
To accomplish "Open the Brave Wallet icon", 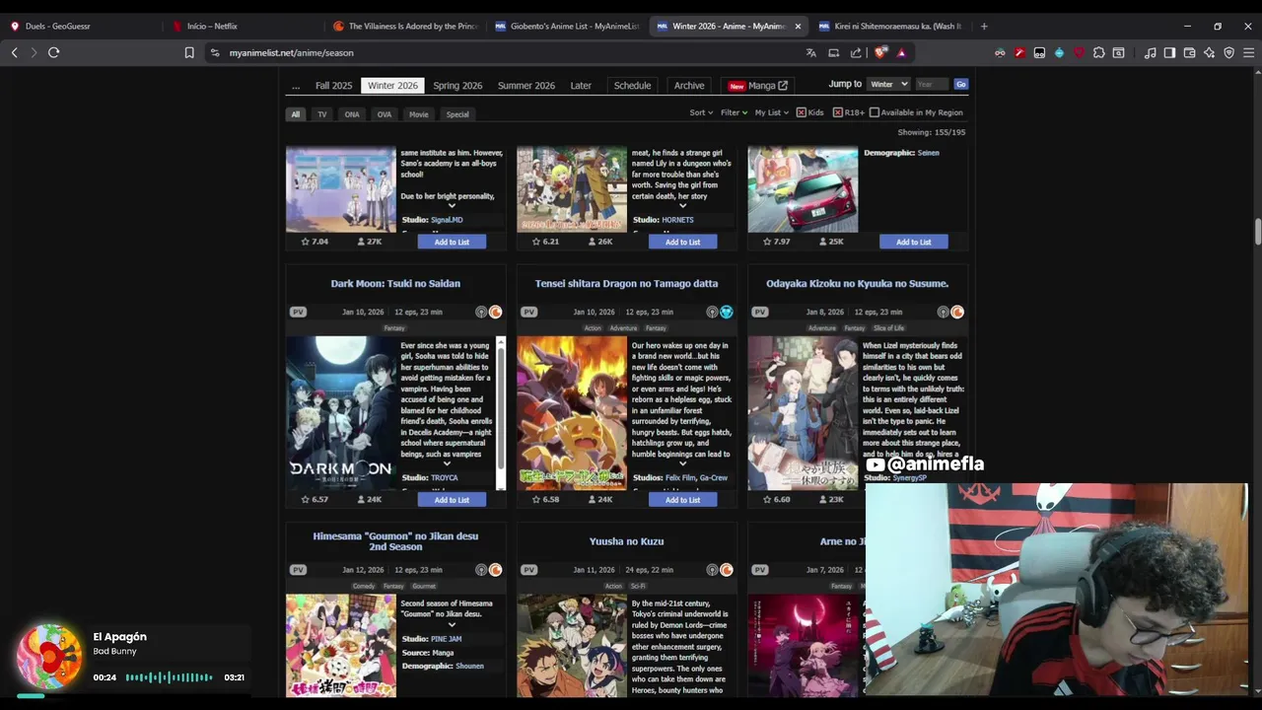I will pyautogui.click(x=1190, y=52).
